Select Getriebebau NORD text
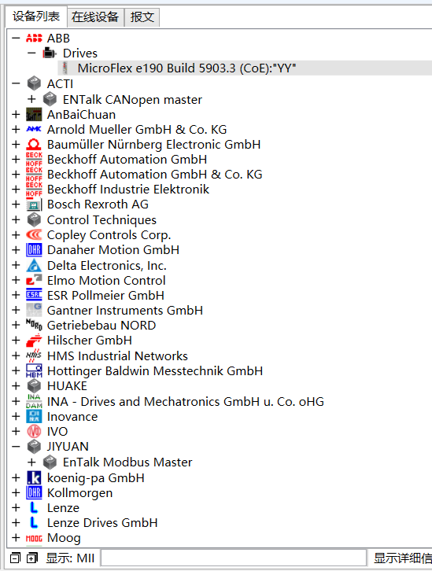The width and height of the screenshot is (432, 571). pyautogui.click(x=102, y=325)
